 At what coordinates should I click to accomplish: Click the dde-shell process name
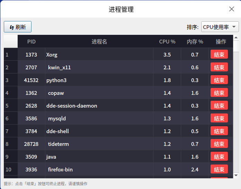pos(99,131)
